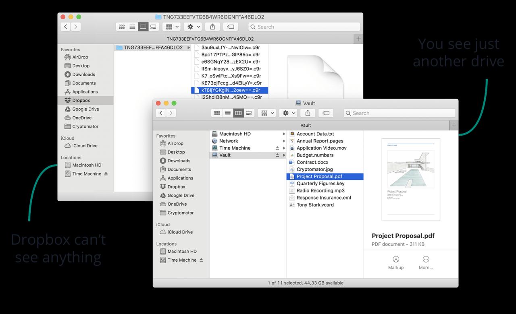Eject Time Machine in back window sidebar
Viewport: 516px width, 314px height.
point(106,174)
